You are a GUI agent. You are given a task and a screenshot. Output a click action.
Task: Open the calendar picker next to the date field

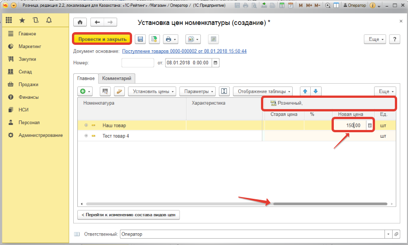(x=215, y=63)
